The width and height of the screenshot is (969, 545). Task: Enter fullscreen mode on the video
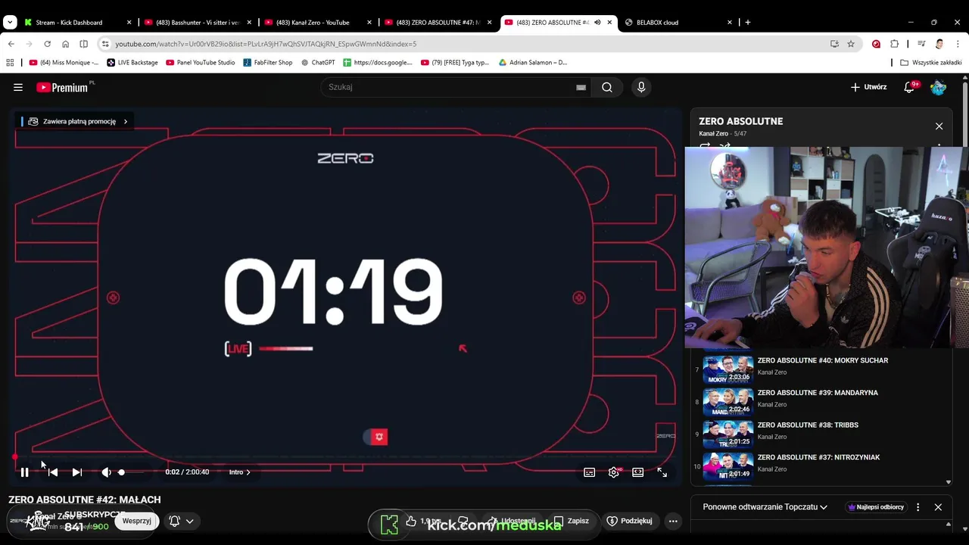point(662,472)
